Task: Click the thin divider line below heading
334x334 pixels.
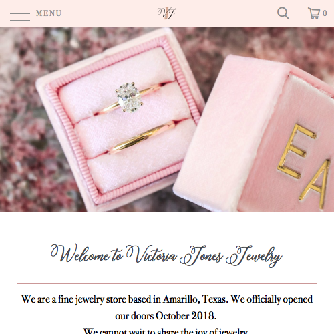Action: [x=167, y=284]
